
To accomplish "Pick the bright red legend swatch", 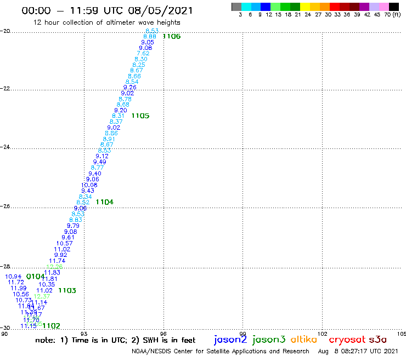I will coord(335,7).
